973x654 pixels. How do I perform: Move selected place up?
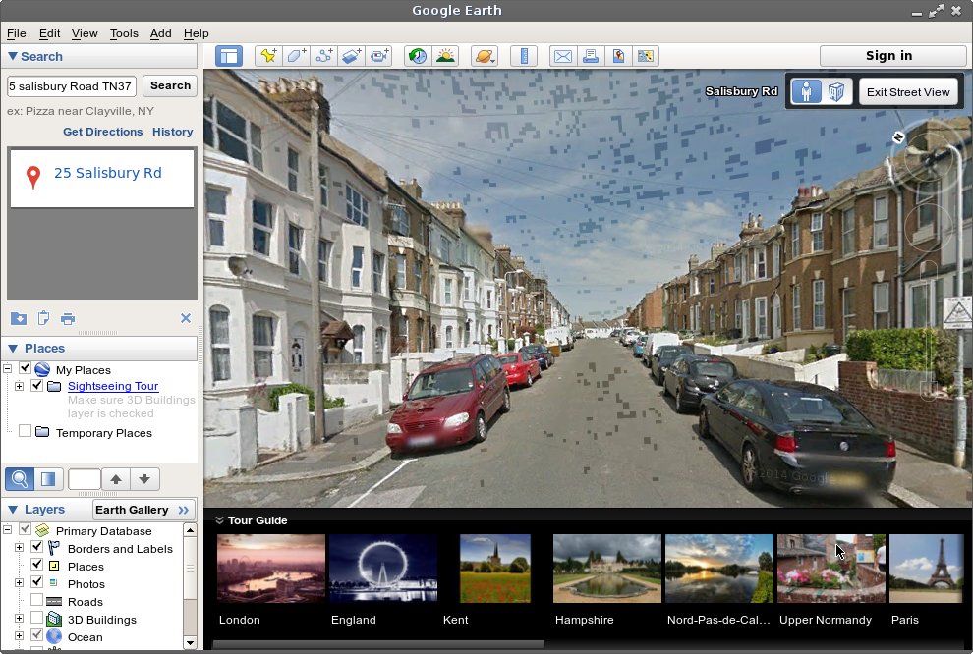[x=115, y=479]
